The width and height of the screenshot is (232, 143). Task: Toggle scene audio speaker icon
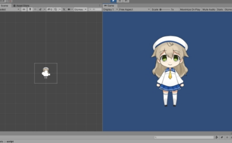click(35, 10)
